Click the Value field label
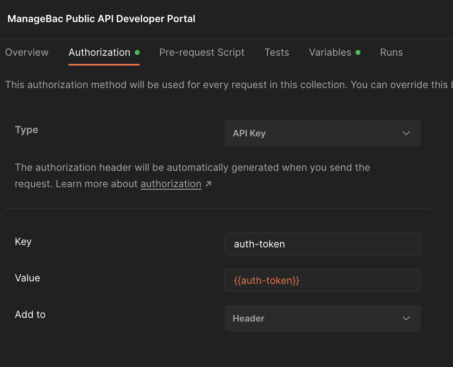Image resolution: width=453 pixels, height=367 pixels. coord(27,278)
